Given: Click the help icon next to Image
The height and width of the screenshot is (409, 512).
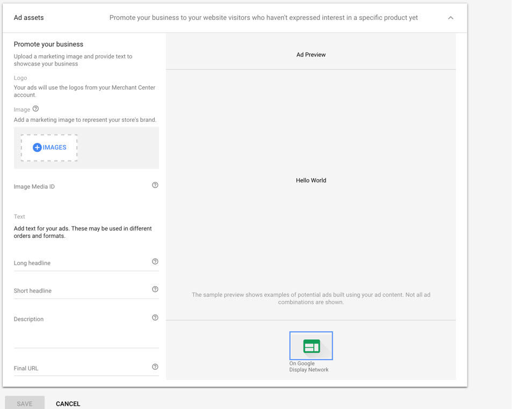Looking at the screenshot, I should click(35, 108).
